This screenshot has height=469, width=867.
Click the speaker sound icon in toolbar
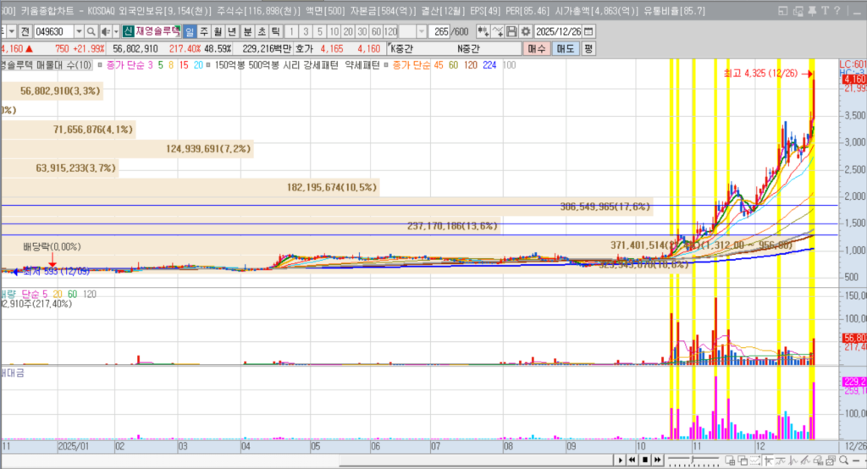105,31
